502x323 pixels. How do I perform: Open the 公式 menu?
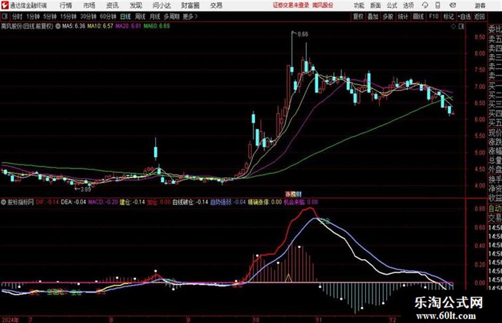click(392, 5)
